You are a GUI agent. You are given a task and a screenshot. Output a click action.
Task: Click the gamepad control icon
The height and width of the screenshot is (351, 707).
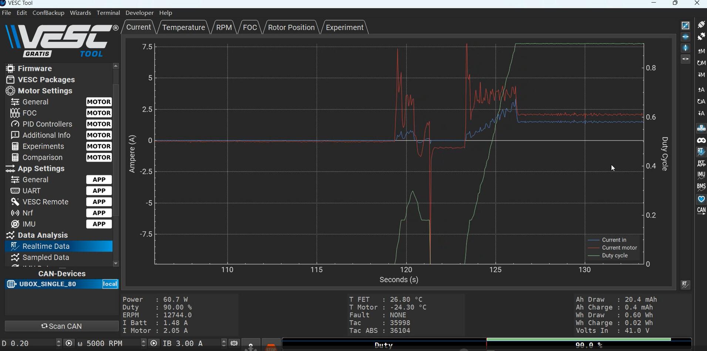[701, 140]
